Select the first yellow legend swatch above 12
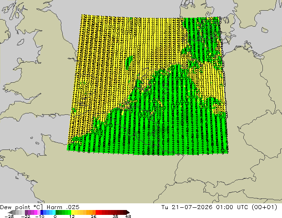Screen dimensions: 282x218 pyautogui.click(x=73, y=212)
